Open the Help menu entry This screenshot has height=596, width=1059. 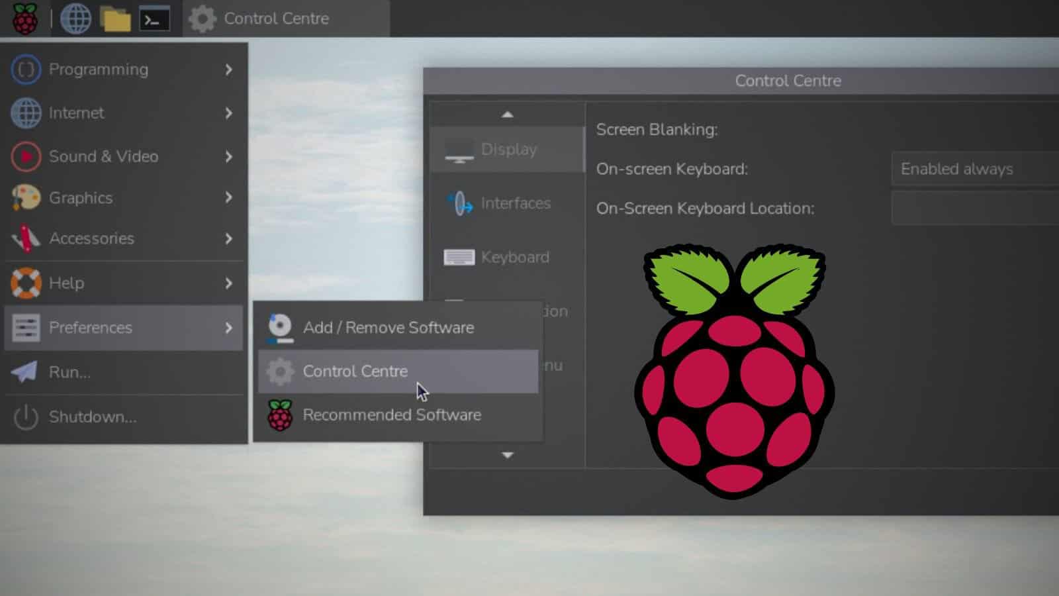tap(124, 283)
